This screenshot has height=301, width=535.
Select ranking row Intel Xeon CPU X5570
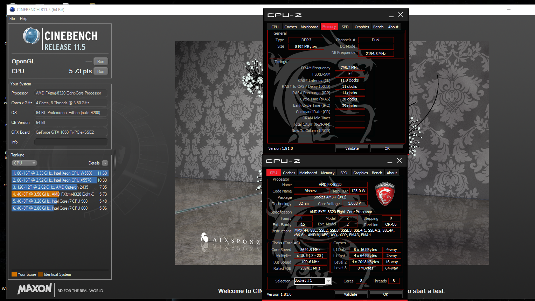tap(60, 180)
